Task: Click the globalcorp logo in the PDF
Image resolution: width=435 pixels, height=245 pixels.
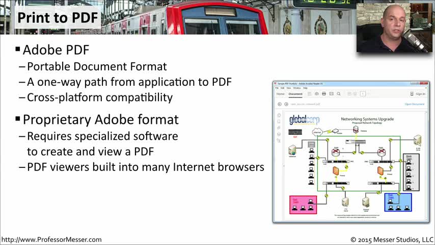Action: click(304, 120)
